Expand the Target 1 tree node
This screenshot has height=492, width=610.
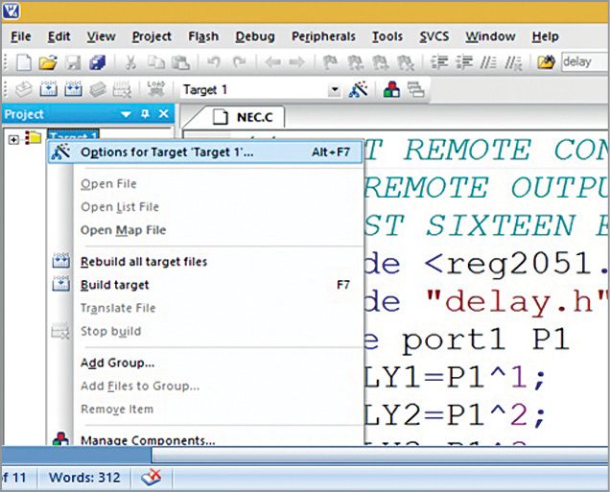tap(13, 139)
